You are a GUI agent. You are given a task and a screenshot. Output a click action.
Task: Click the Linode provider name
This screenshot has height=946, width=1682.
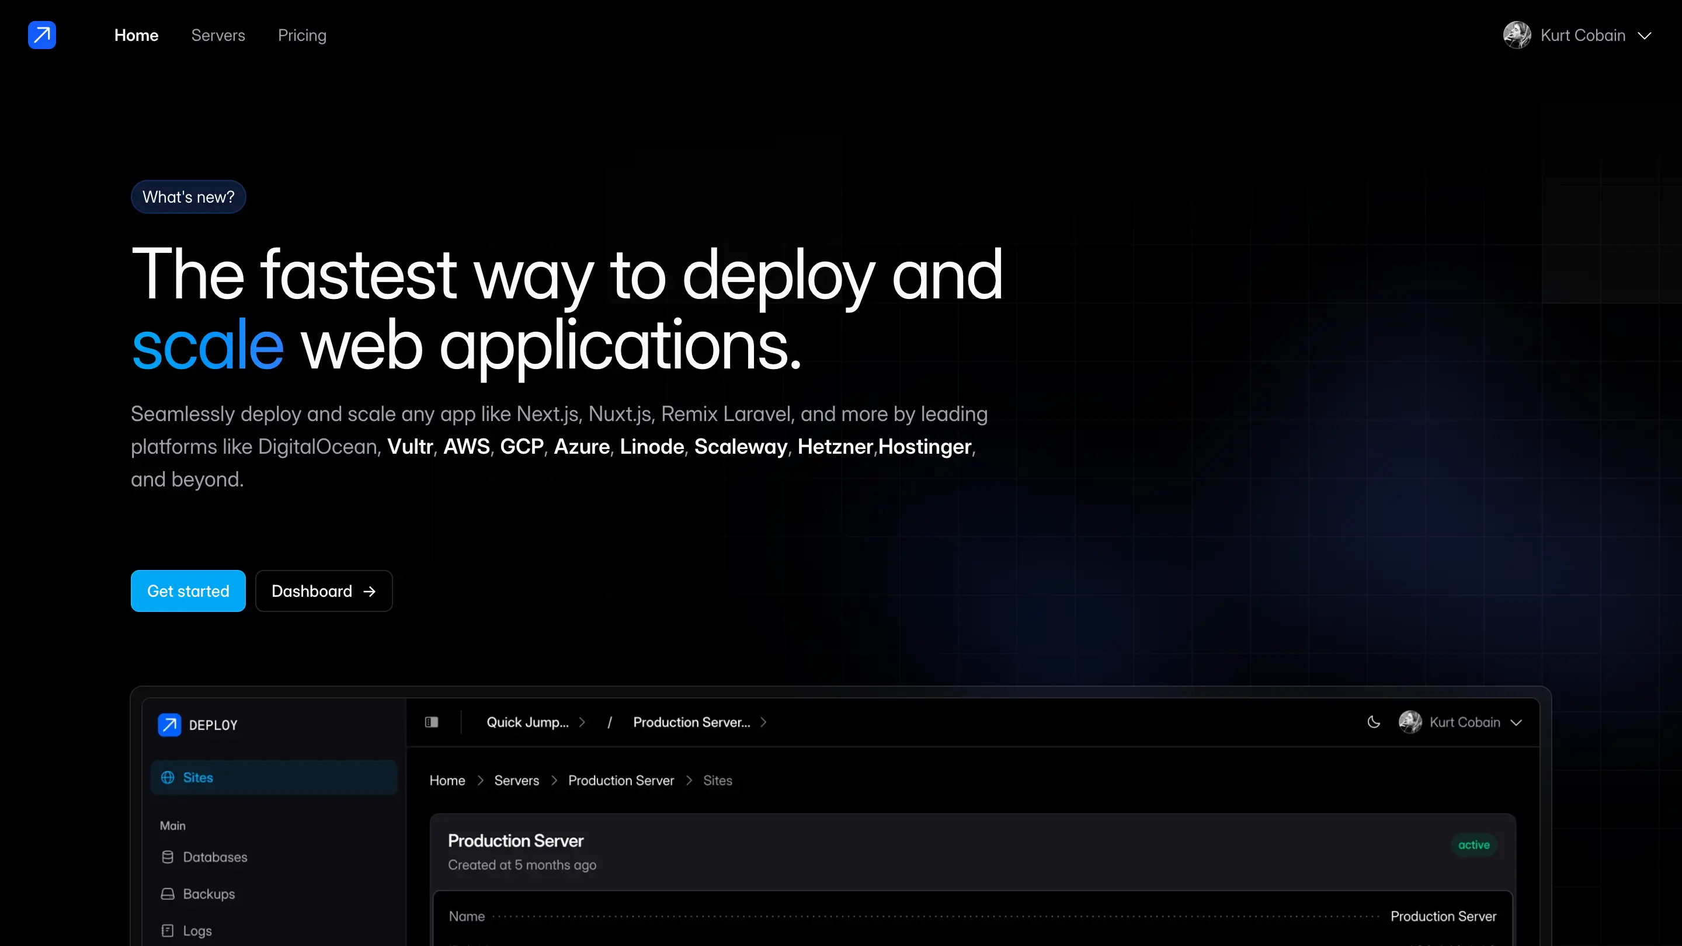(652, 447)
